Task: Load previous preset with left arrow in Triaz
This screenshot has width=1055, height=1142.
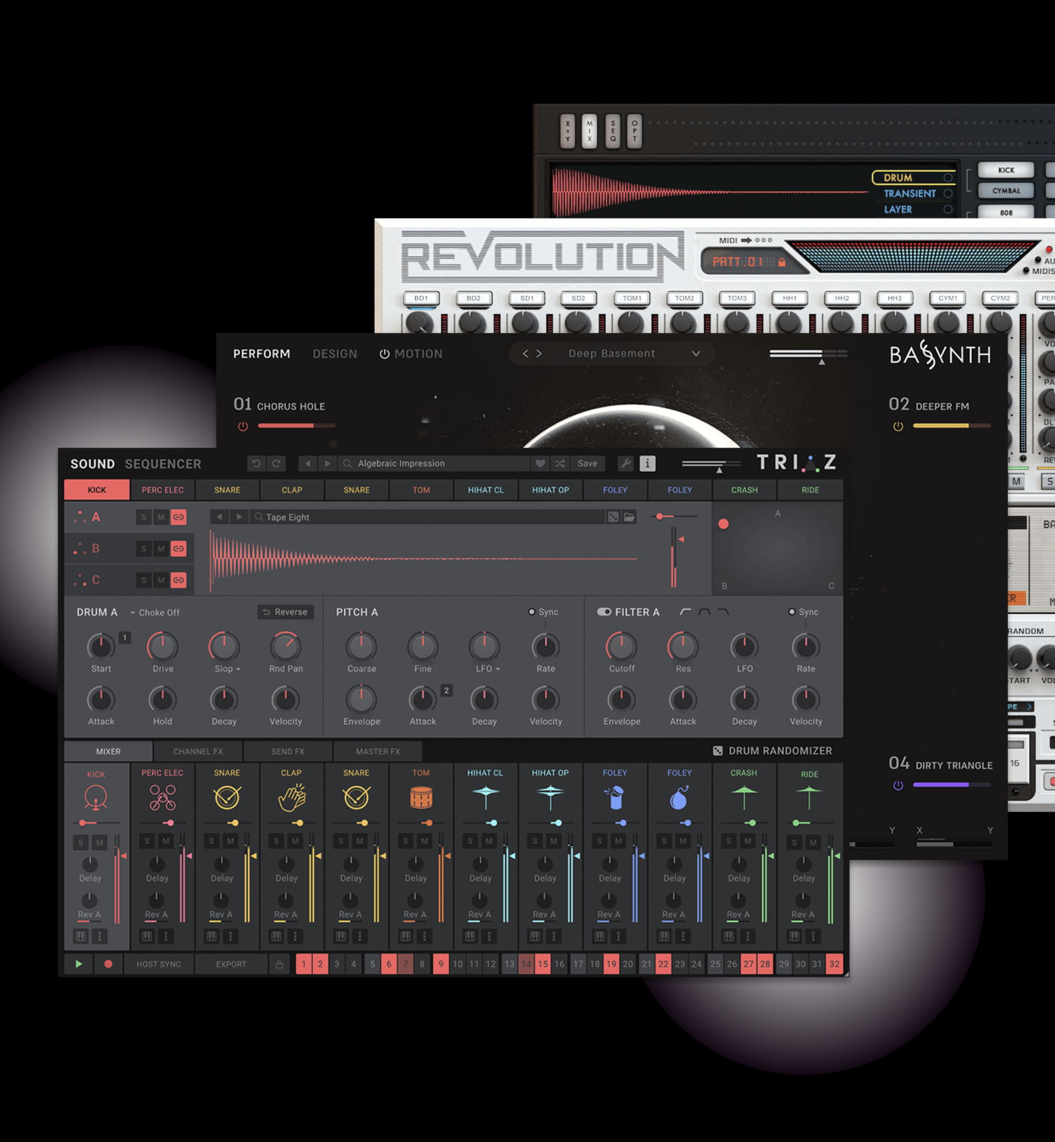Action: [308, 463]
